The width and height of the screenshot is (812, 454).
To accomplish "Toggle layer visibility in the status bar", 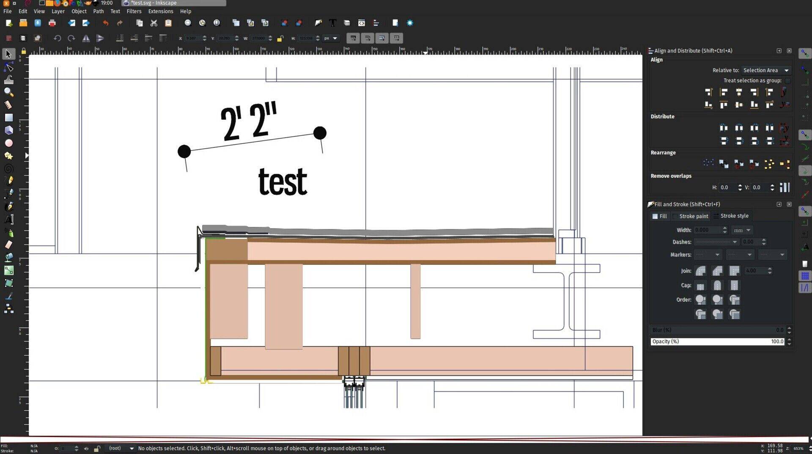I will click(87, 448).
